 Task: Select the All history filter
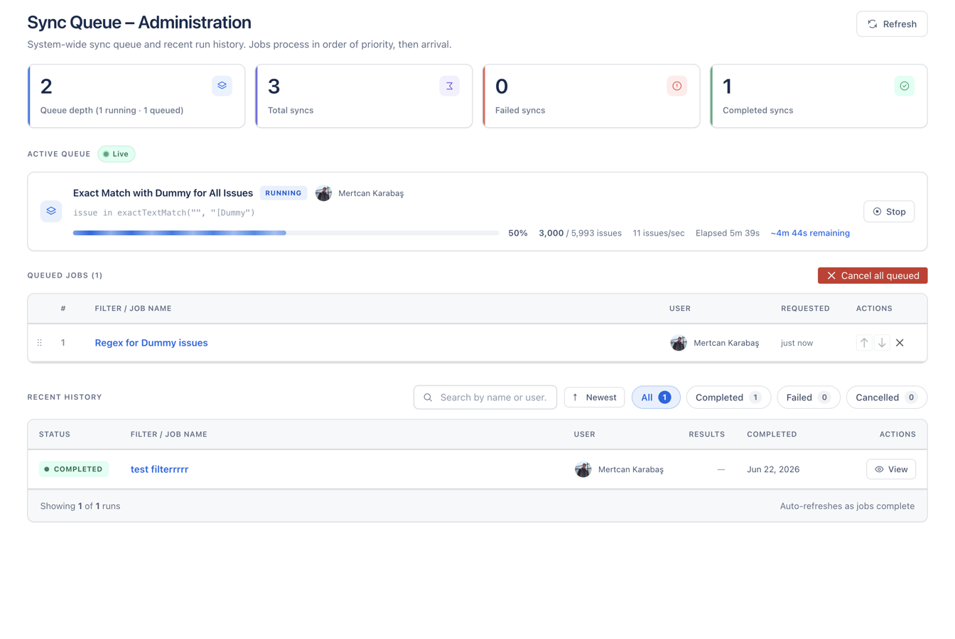[x=656, y=398]
